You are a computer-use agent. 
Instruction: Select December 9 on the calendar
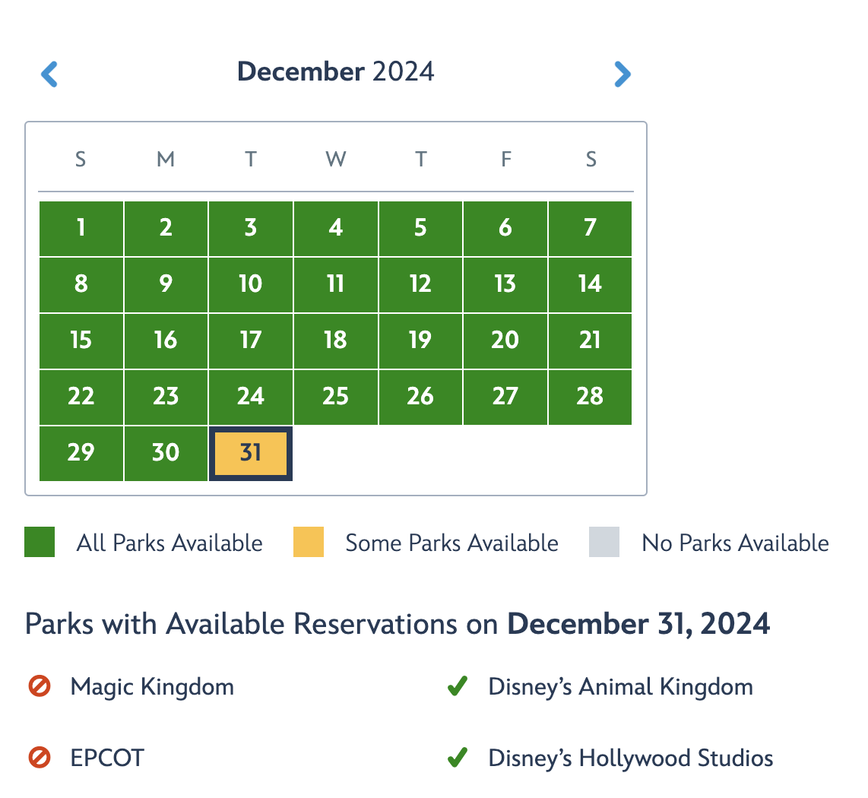click(x=166, y=284)
